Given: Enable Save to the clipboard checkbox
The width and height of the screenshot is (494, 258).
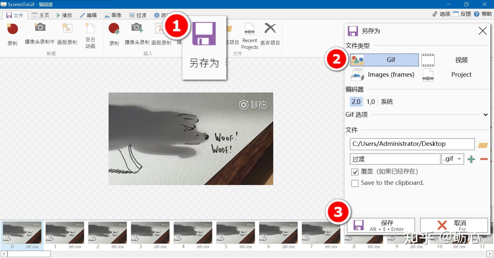Looking at the screenshot, I should click(355, 183).
